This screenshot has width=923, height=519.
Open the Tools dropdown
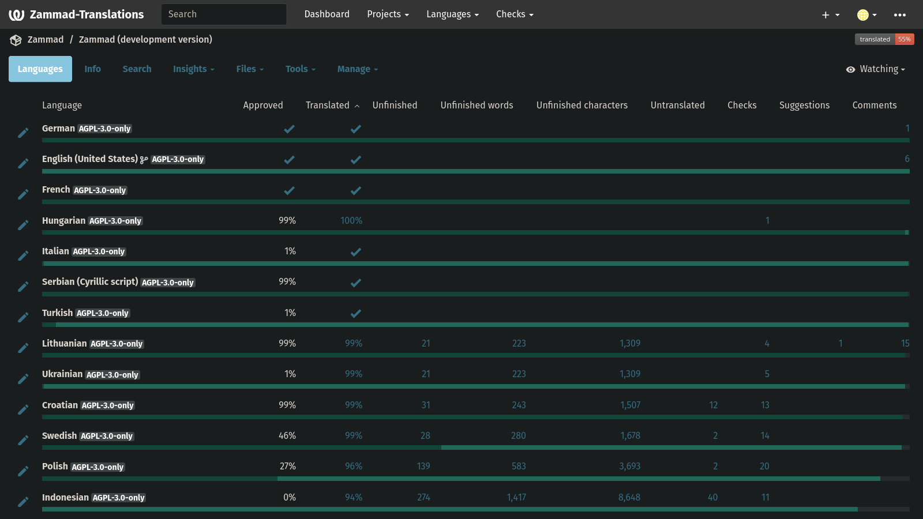point(301,69)
